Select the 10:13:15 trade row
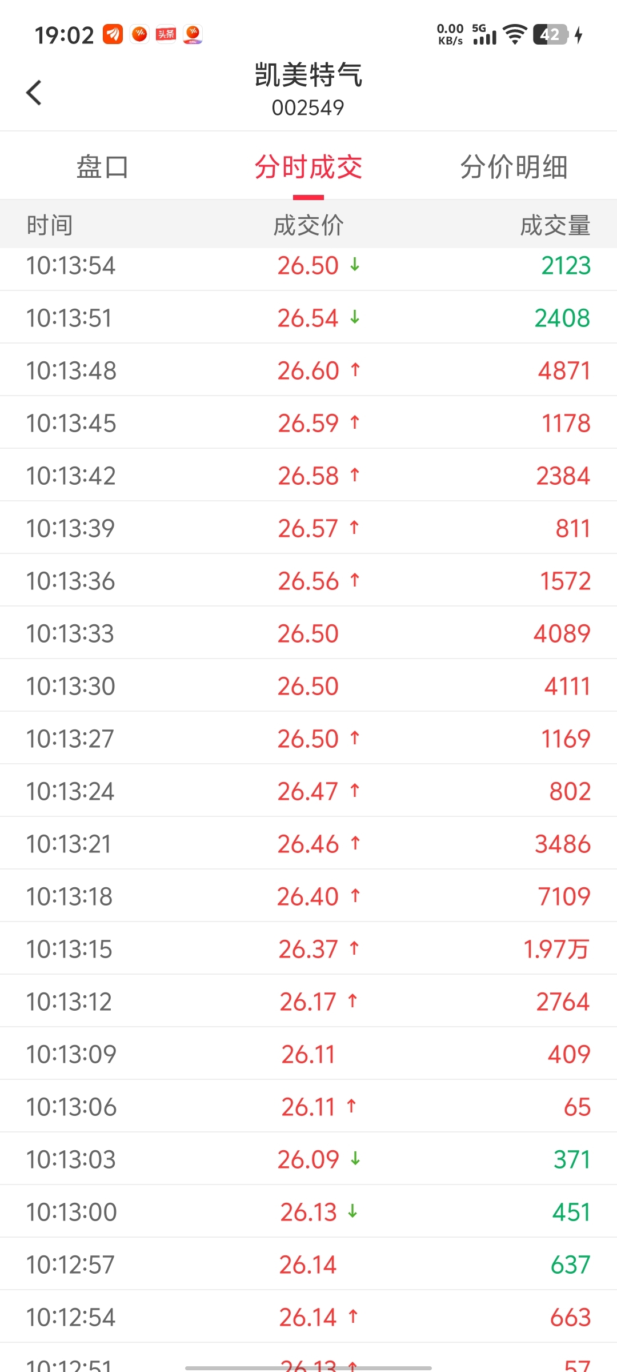Image resolution: width=617 pixels, height=1372 pixels. [308, 949]
